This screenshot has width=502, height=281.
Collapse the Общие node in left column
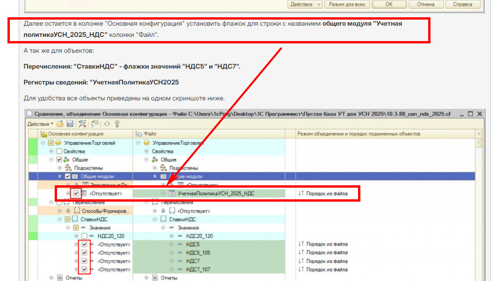tap(51, 160)
